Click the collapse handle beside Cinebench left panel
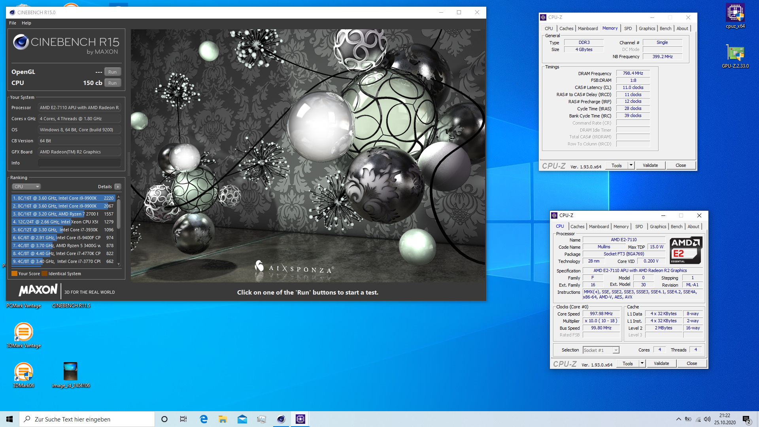The width and height of the screenshot is (759, 427). point(128,163)
